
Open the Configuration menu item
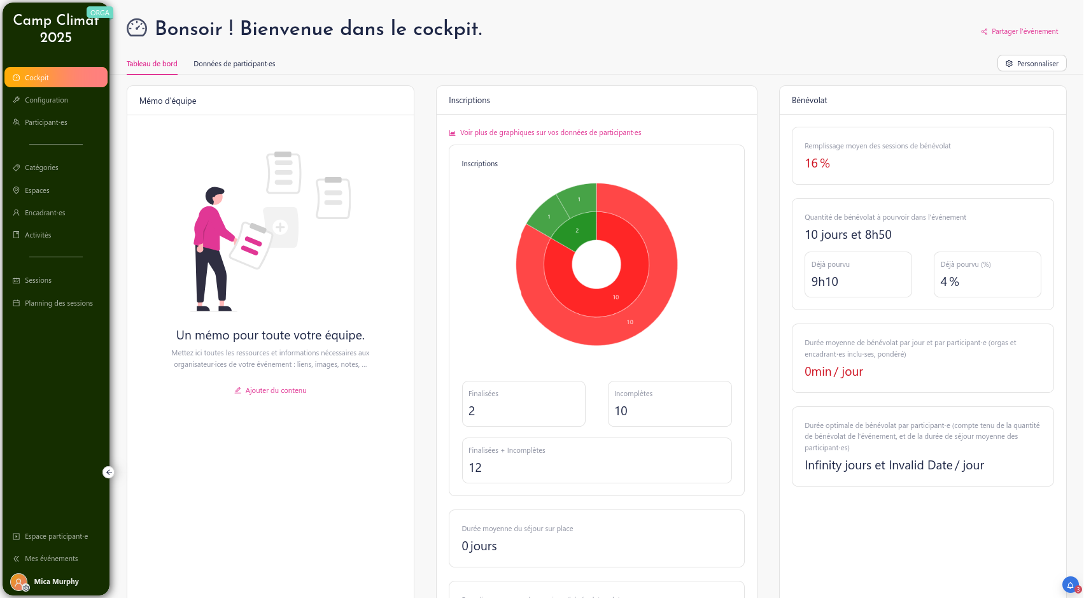pos(46,100)
